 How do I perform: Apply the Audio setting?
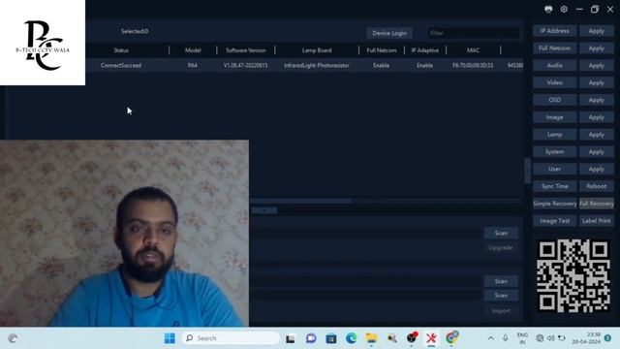pos(597,66)
